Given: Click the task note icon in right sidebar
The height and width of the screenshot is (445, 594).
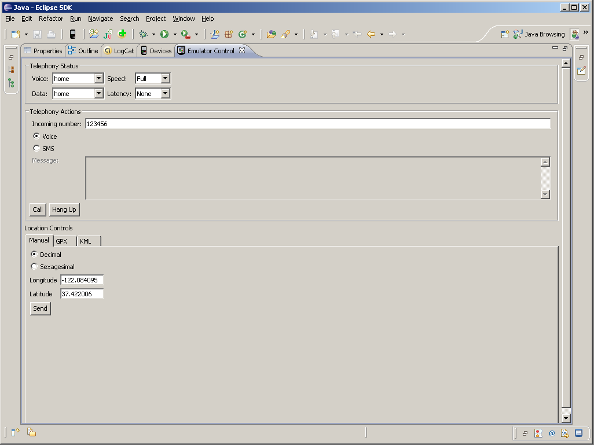Looking at the screenshot, I should point(581,71).
